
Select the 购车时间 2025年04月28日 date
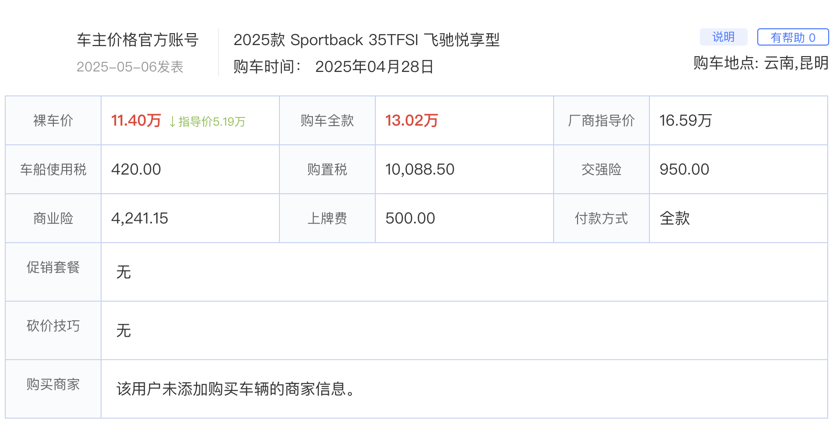374,67
